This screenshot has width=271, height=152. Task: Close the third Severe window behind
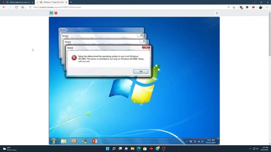[x=144, y=41]
